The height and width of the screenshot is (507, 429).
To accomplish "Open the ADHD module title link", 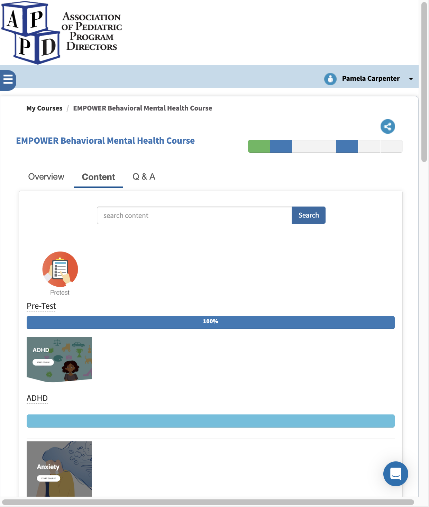I will (x=37, y=398).
